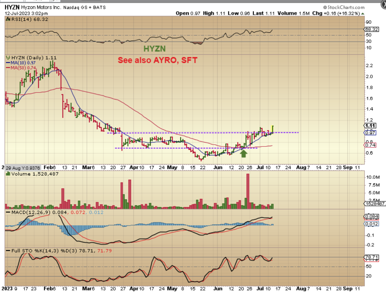Click the Hyzon Motors Inc. company name

(x=41, y=7)
